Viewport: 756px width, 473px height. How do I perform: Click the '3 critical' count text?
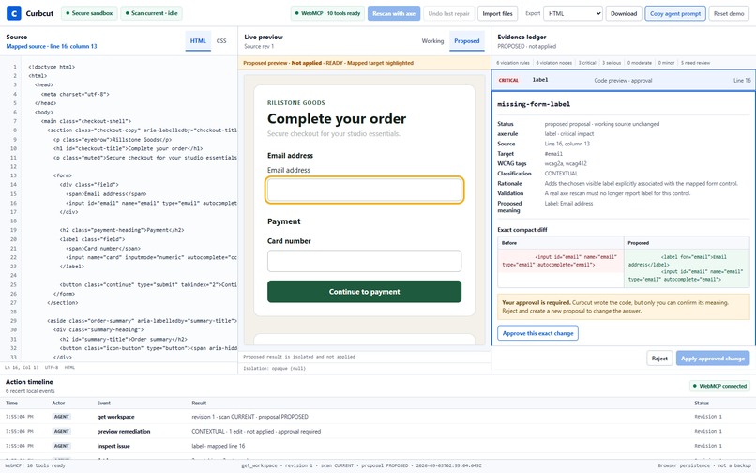(x=587, y=63)
